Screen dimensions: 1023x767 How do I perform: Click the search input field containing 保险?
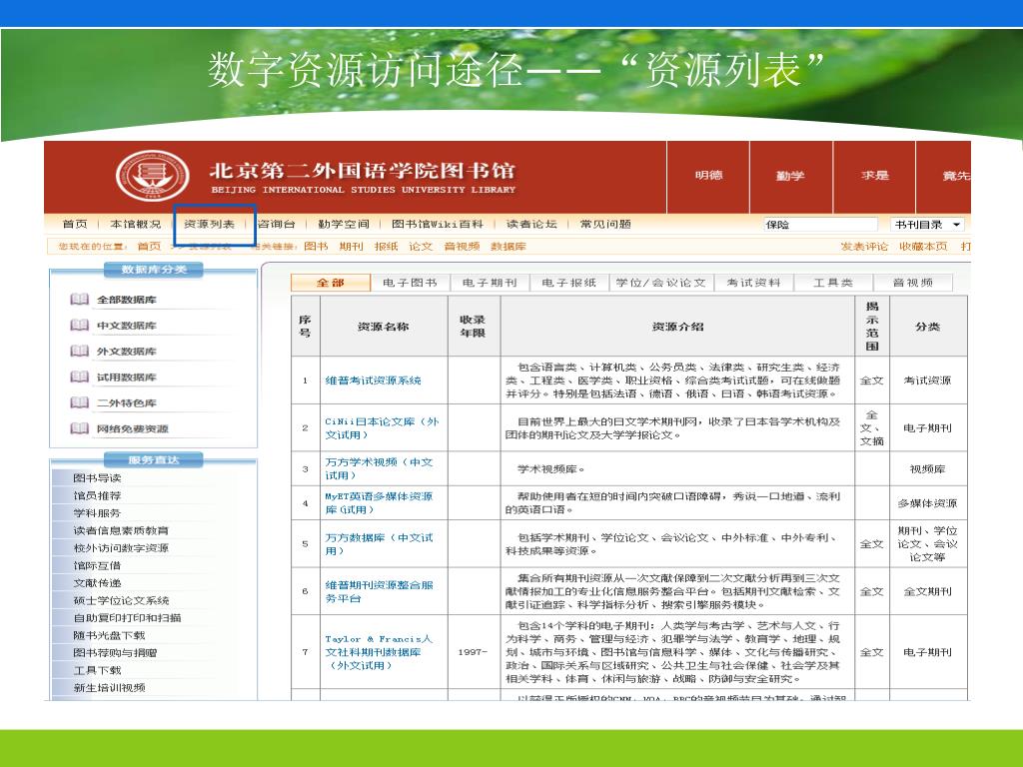[820, 225]
